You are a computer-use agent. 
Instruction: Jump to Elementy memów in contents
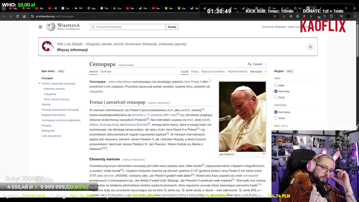[x=54, y=89]
